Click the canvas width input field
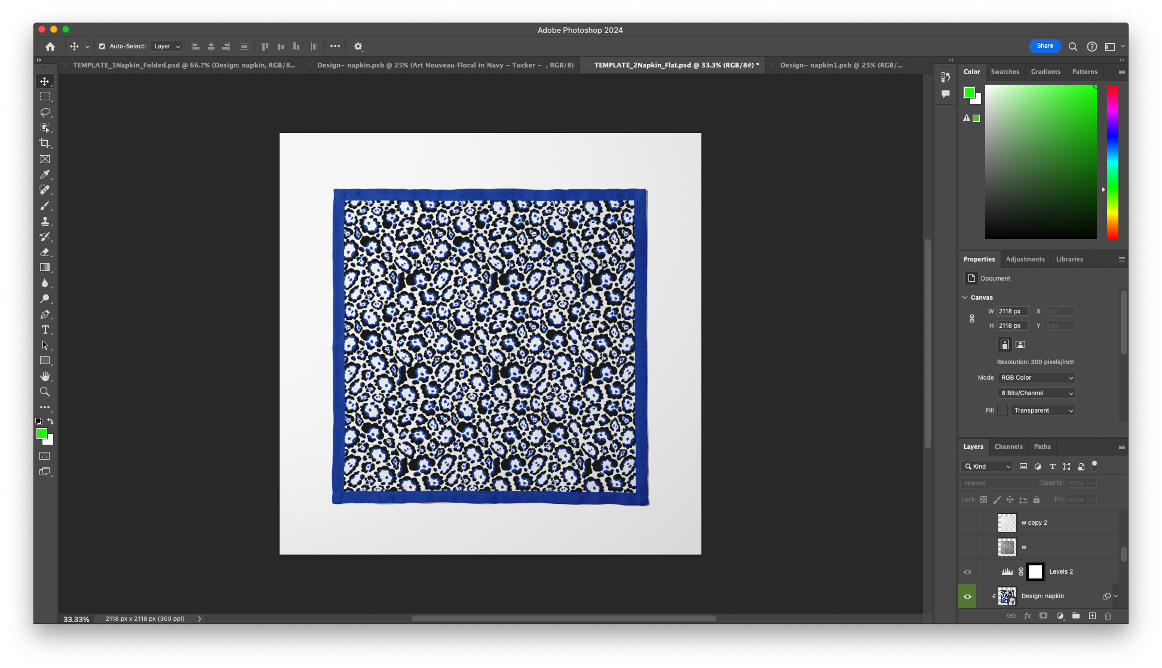The width and height of the screenshot is (1162, 668). (x=1012, y=312)
